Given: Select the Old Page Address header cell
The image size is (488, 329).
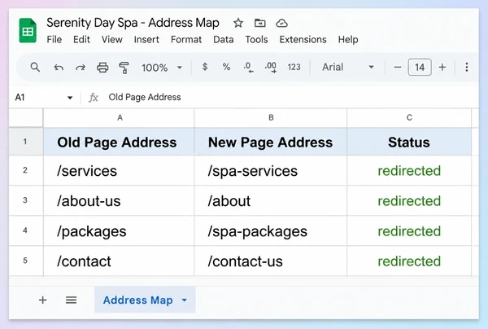Looking at the screenshot, I should click(x=119, y=142).
